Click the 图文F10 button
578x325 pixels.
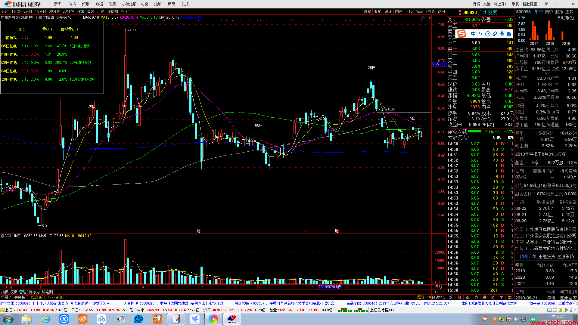[x=424, y=297]
